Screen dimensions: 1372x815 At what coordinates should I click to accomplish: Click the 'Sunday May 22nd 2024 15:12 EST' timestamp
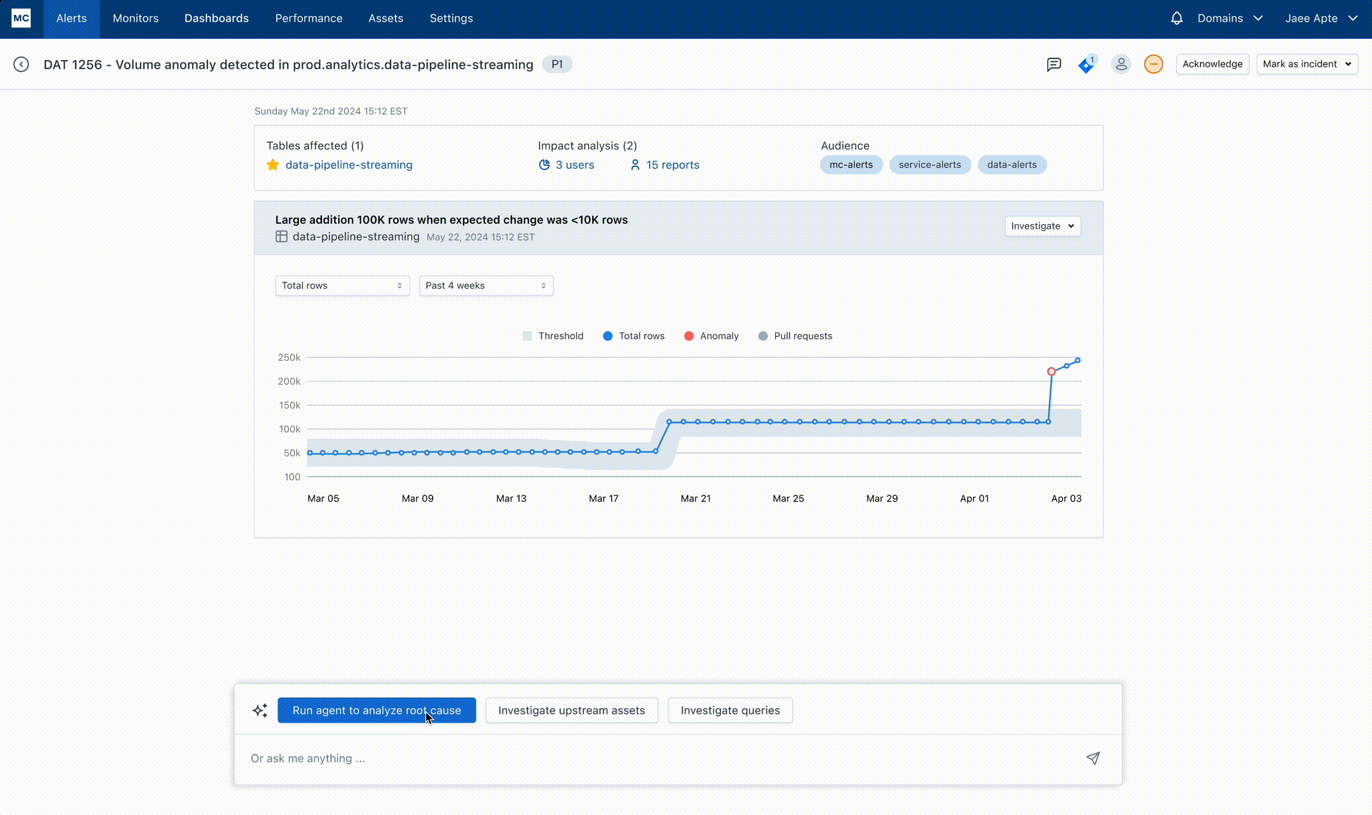331,111
